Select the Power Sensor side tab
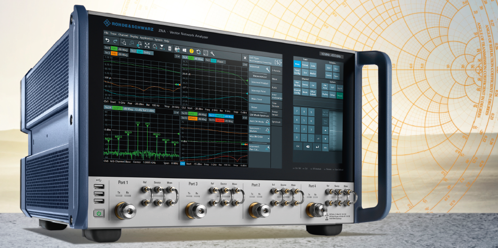The image size is (498, 248). click(x=276, y=113)
